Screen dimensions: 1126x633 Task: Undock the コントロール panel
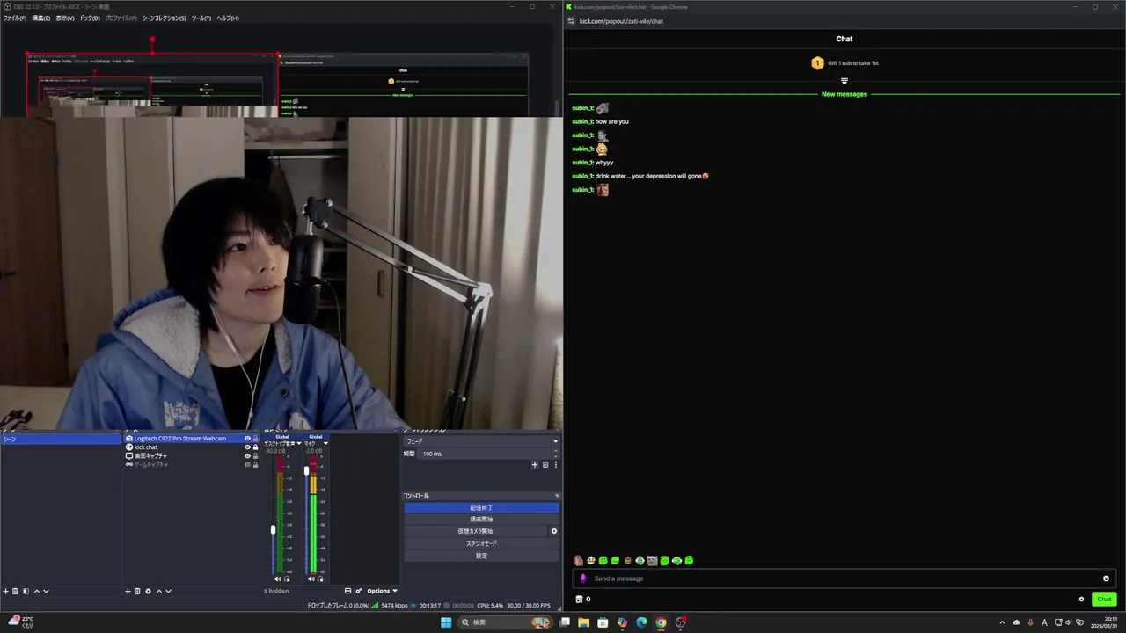tap(556, 496)
